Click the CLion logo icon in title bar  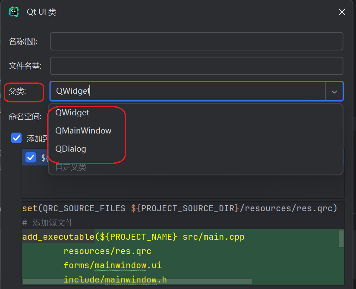click(14, 12)
